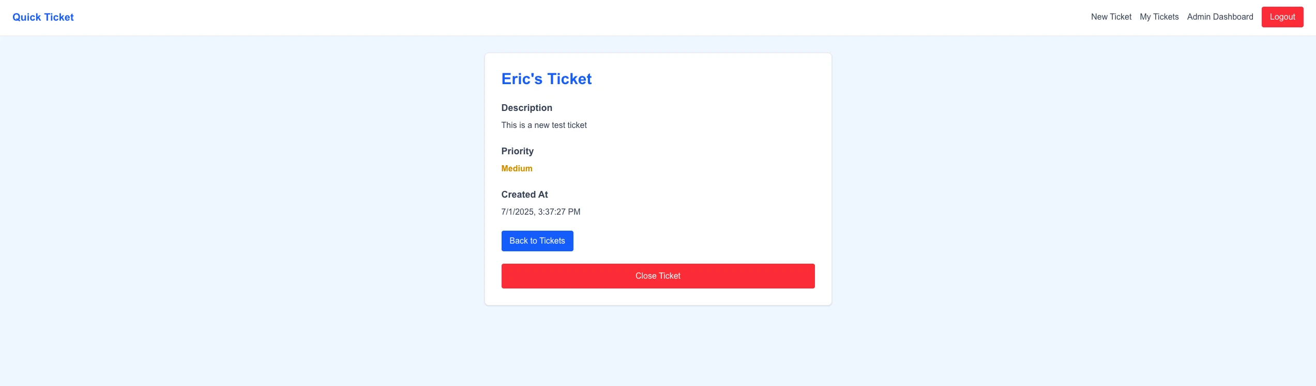Select the Eric's Ticket heading
1316x386 pixels.
pyautogui.click(x=546, y=79)
